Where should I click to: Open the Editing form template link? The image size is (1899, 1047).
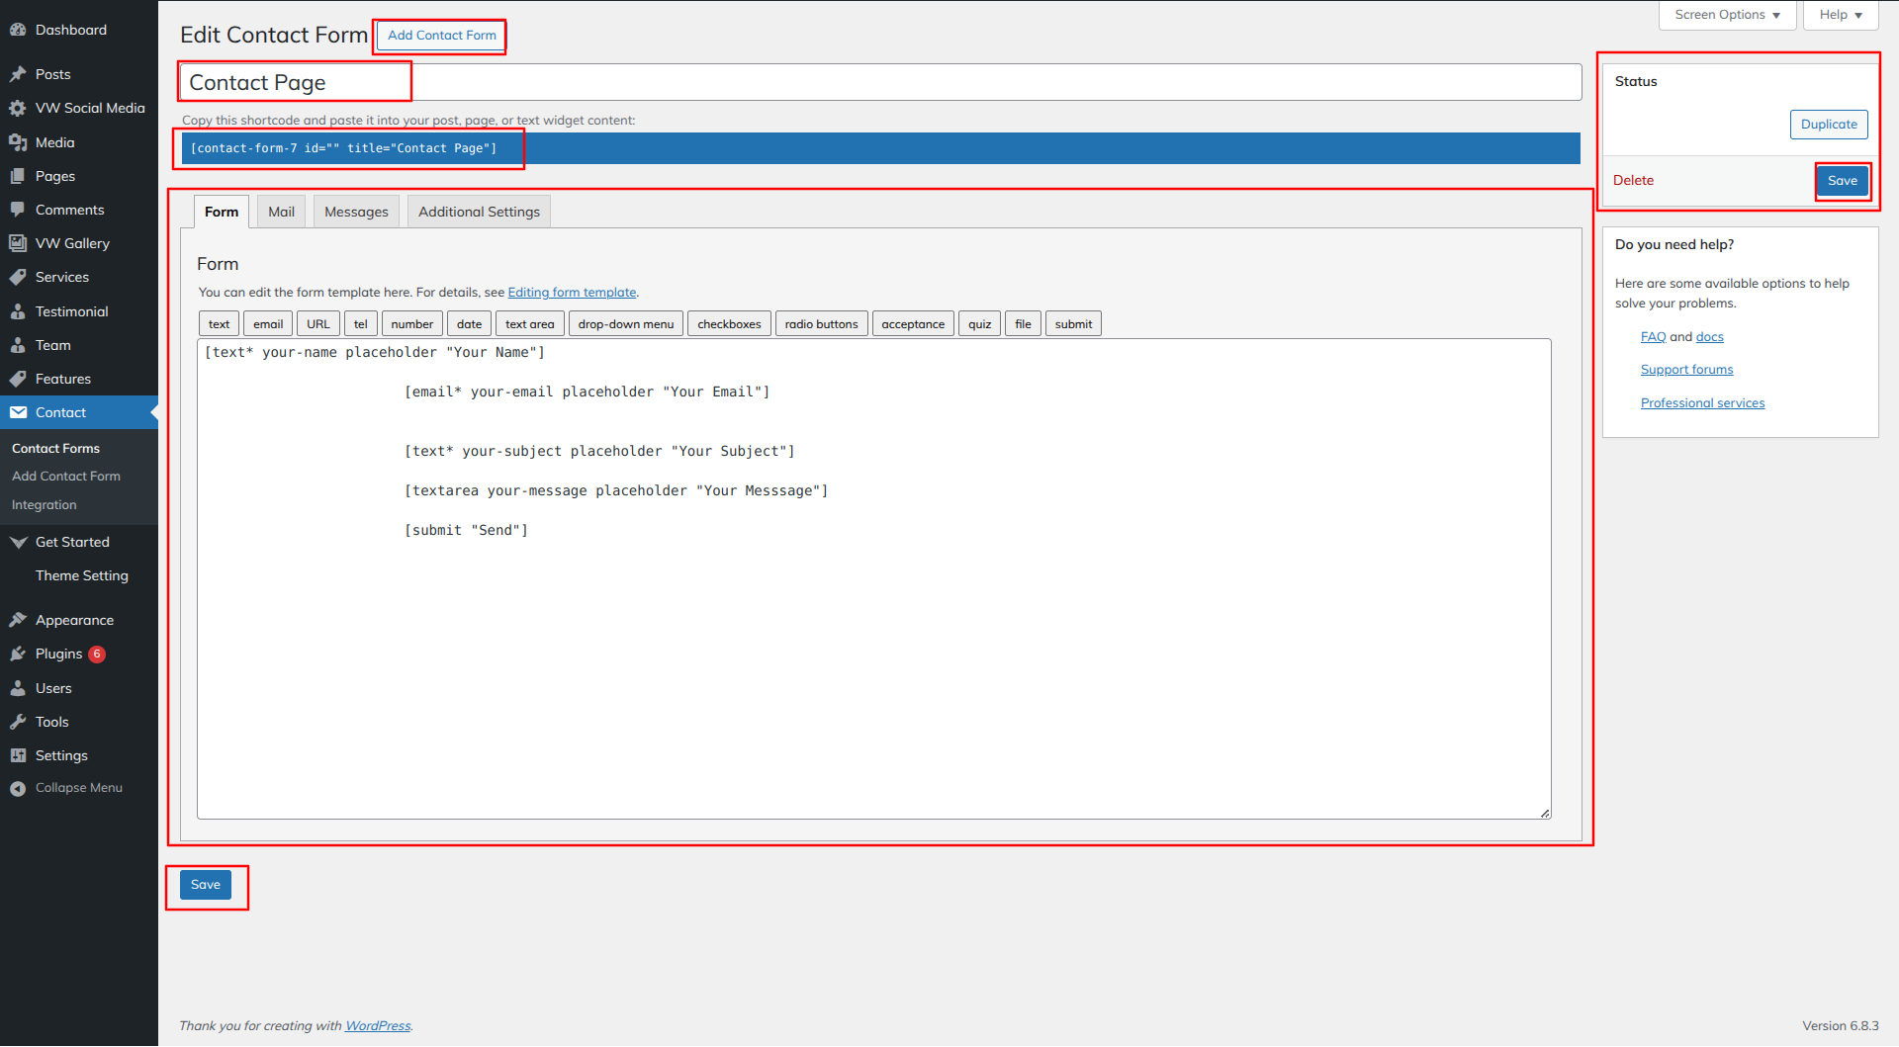(x=572, y=293)
